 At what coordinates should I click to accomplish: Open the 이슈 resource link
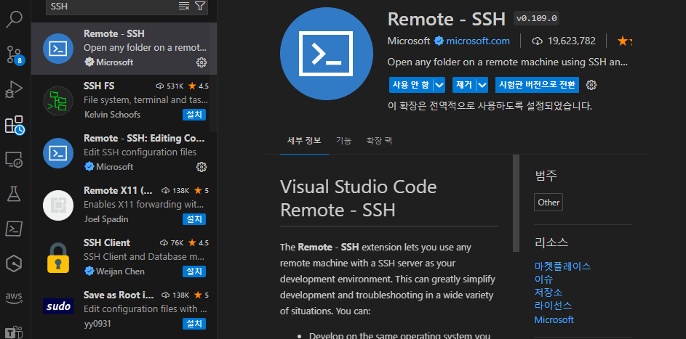[544, 279]
